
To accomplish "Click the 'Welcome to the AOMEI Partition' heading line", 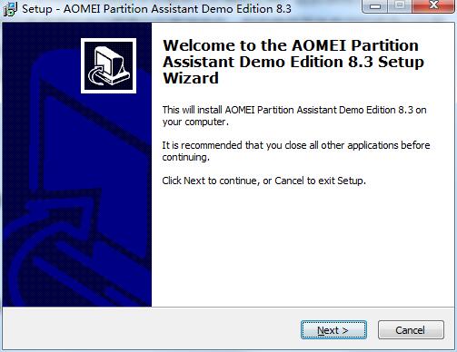I will pyautogui.click(x=291, y=45).
